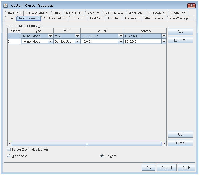The height and width of the screenshot is (175, 199).
Task: Switch to the NP Resolution tab
Action: tap(55, 18)
